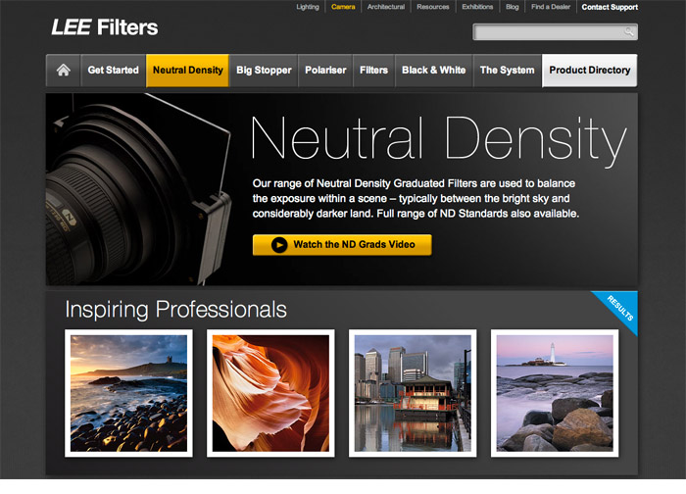Go to the home page icon
Screen dimensions: 686x494
tap(63, 71)
